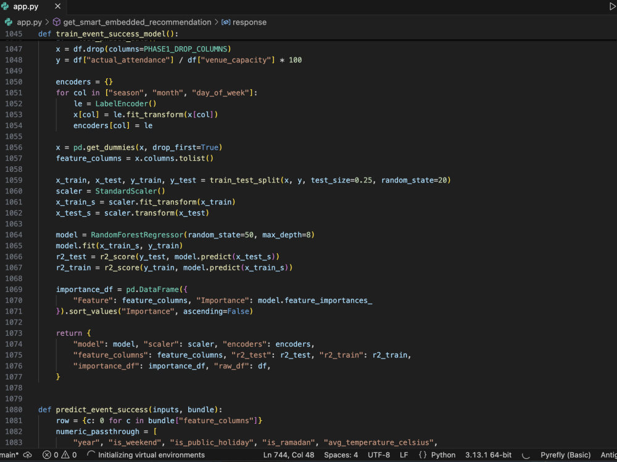Click the cloud publish sync icon

[28, 455]
